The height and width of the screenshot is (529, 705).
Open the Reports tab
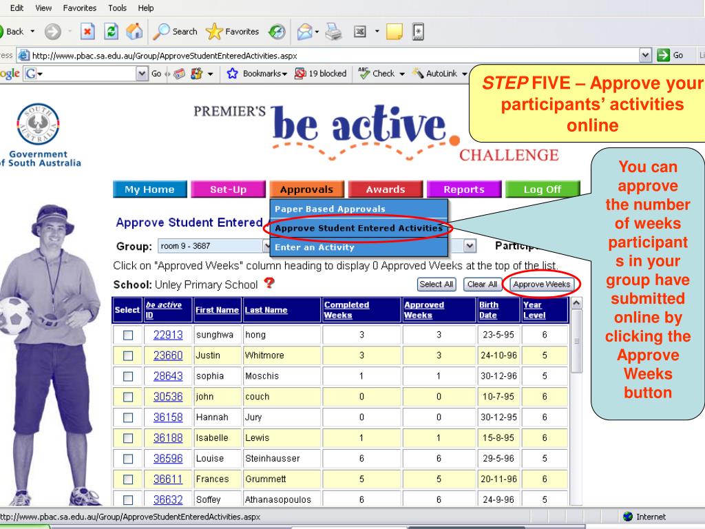click(464, 189)
